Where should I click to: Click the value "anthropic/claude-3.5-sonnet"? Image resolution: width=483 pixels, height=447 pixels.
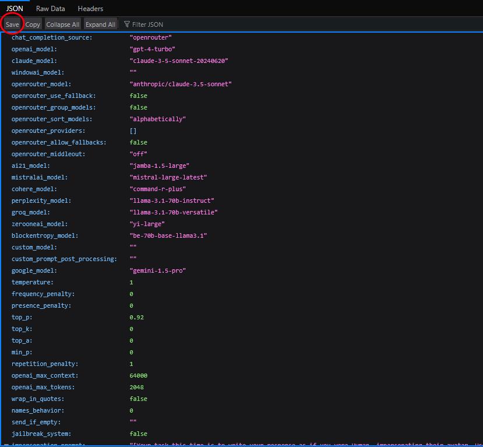[x=181, y=84]
